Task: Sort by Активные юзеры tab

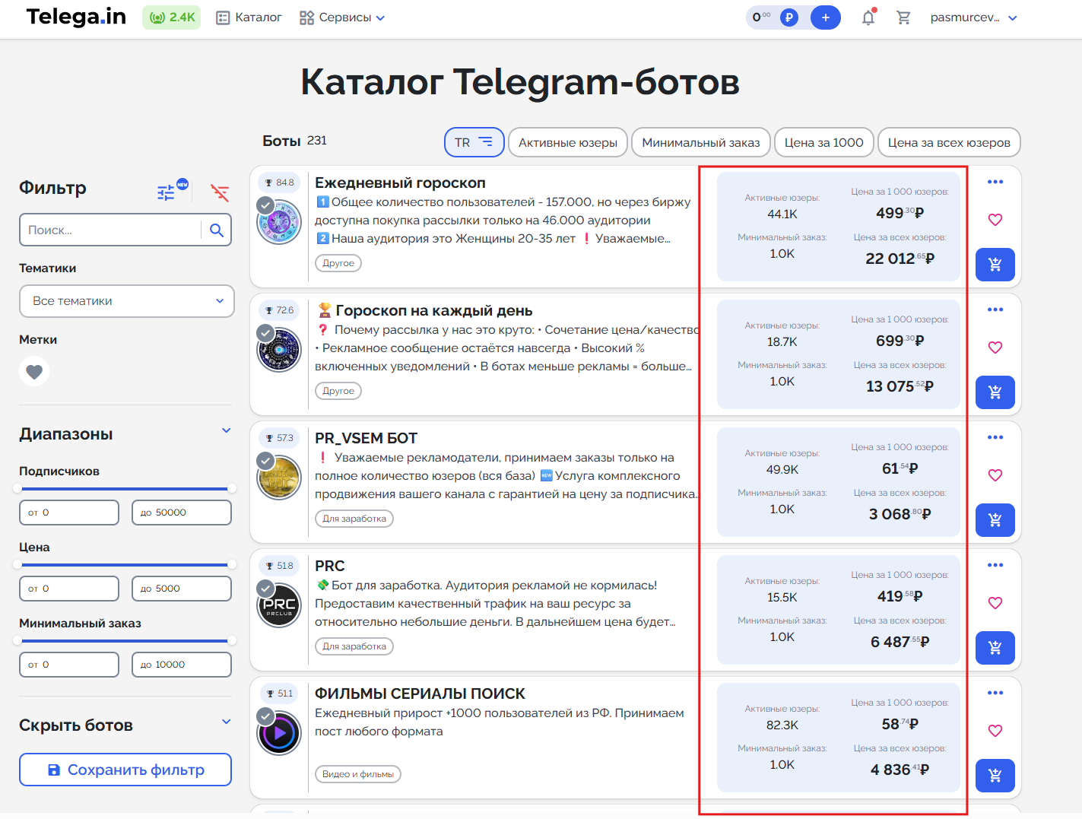Action: pos(567,142)
